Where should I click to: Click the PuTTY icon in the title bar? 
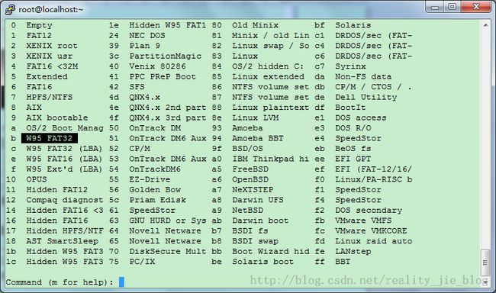pyautogui.click(x=10, y=9)
